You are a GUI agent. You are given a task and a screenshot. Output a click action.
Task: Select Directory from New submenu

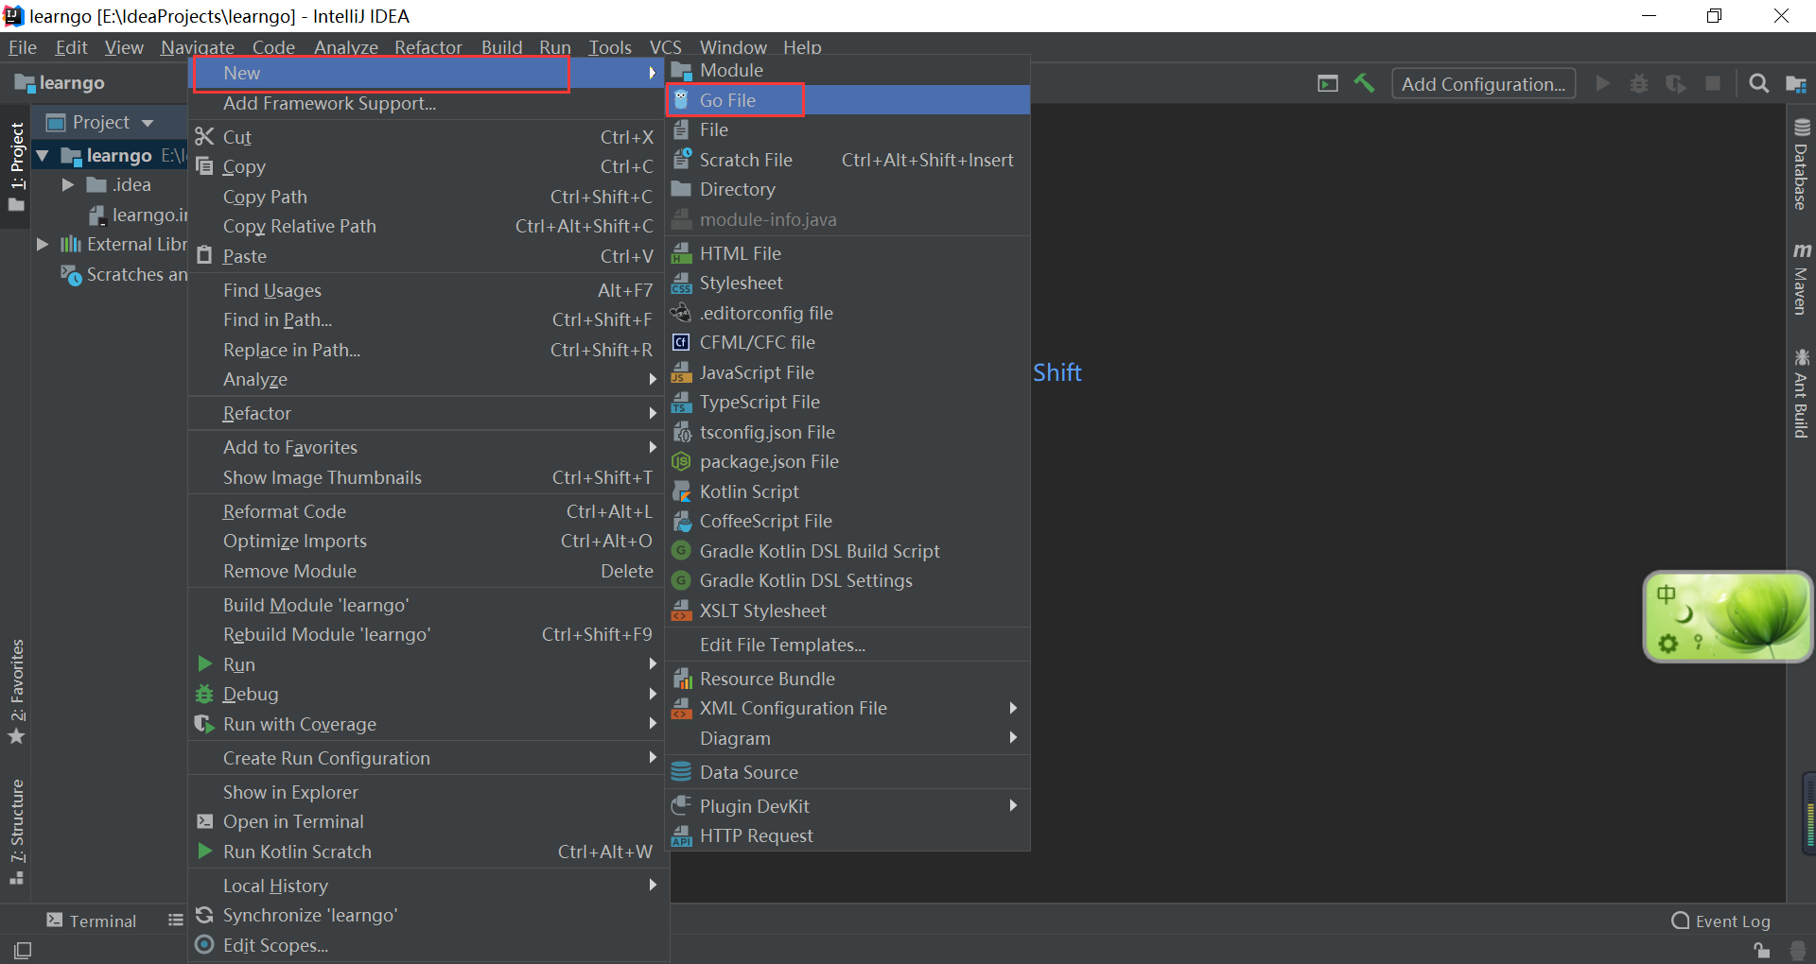(x=847, y=189)
